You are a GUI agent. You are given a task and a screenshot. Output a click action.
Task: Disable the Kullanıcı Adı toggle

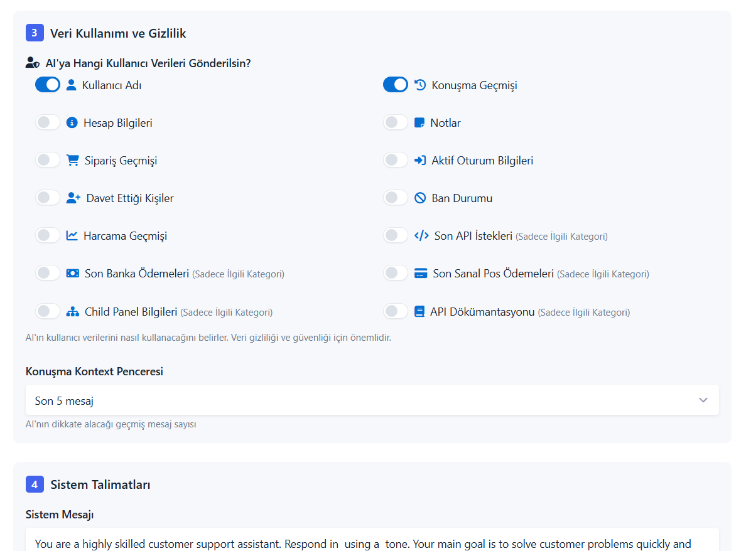[x=48, y=85]
